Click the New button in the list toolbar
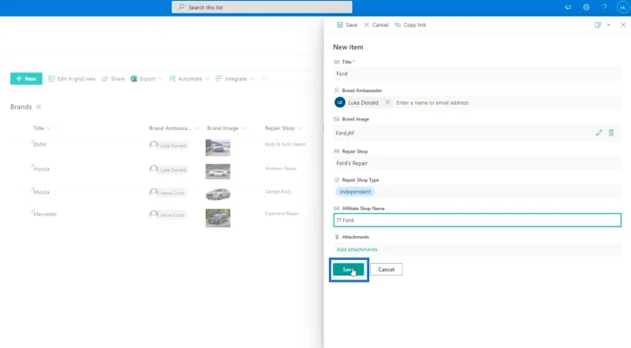 coord(26,79)
